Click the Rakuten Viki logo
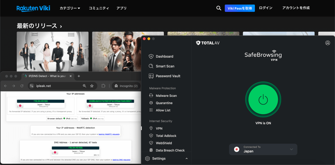 coord(33,8)
